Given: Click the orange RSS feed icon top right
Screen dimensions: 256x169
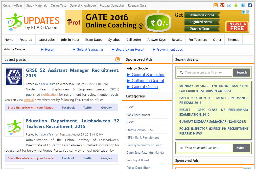Looking at the screenshot, I should pos(215,5).
